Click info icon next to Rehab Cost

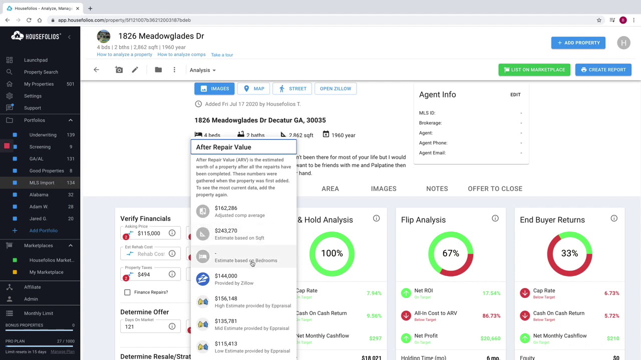pyautogui.click(x=172, y=253)
